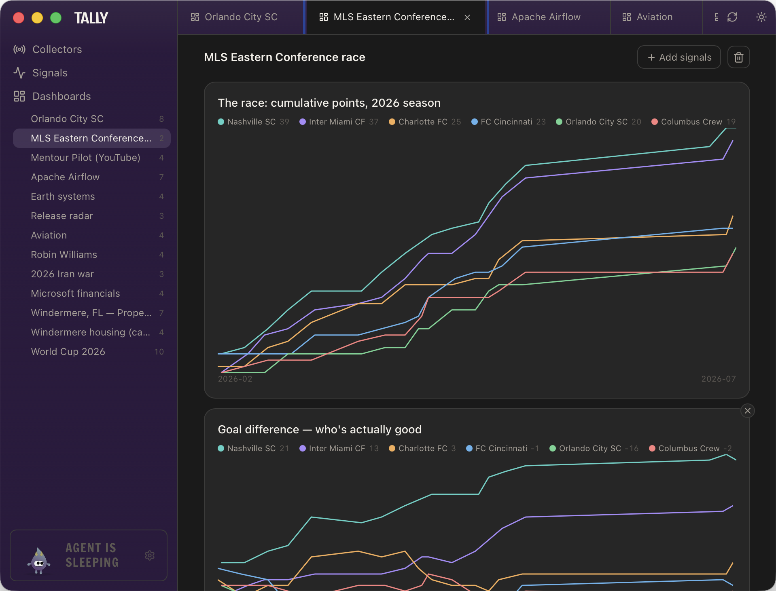Click the sleeping agent mascot icon
Viewport: 776px width, 591px height.
pyautogui.click(x=39, y=561)
